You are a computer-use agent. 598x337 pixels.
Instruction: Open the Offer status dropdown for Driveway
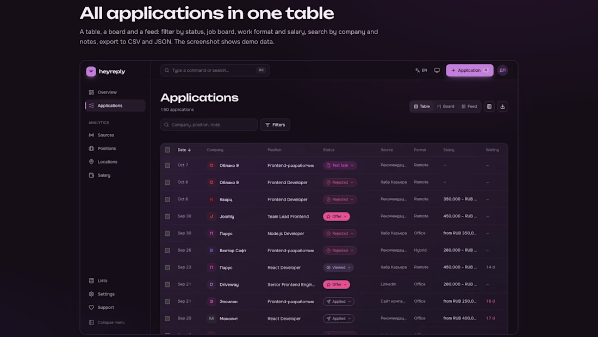coord(337,285)
